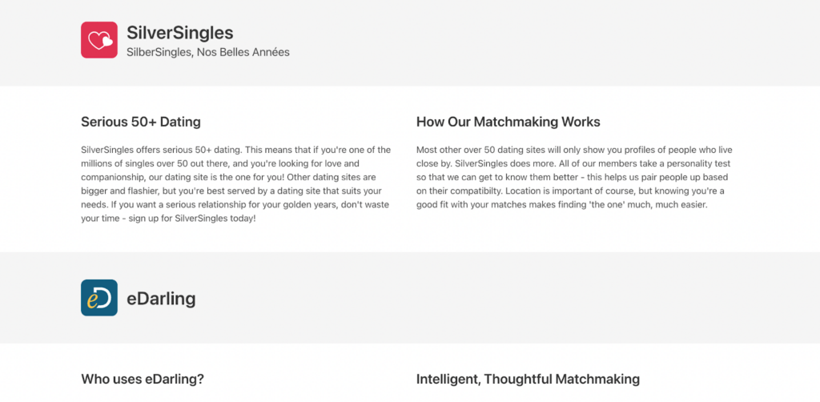Open the SilverSingles app title
The width and height of the screenshot is (820, 402).
pos(180,33)
